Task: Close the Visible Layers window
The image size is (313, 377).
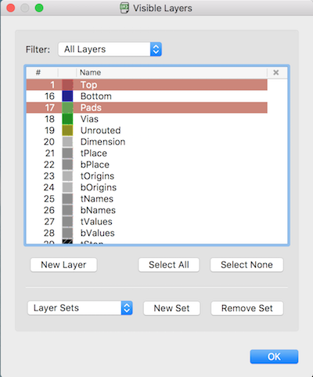Action: coord(11,8)
